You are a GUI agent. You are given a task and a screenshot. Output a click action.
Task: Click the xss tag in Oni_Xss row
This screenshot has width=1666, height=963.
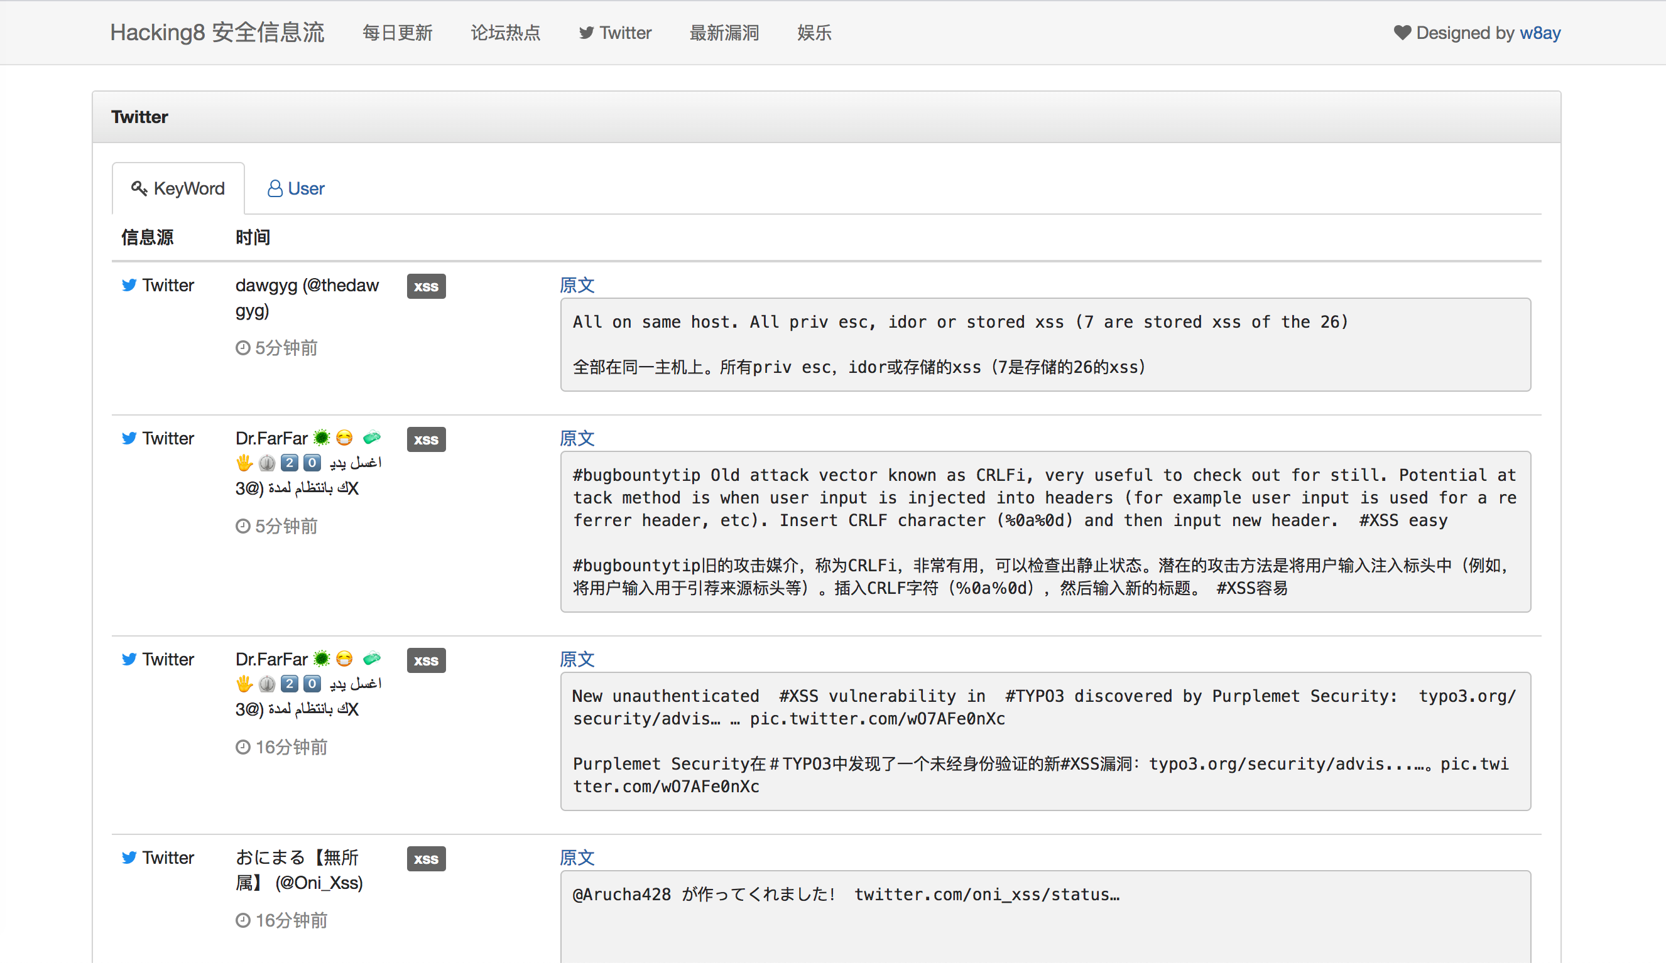[x=427, y=859]
